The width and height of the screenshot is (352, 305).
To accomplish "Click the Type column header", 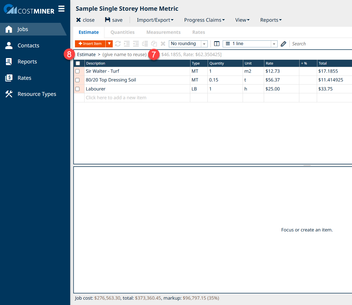I will coord(199,63).
